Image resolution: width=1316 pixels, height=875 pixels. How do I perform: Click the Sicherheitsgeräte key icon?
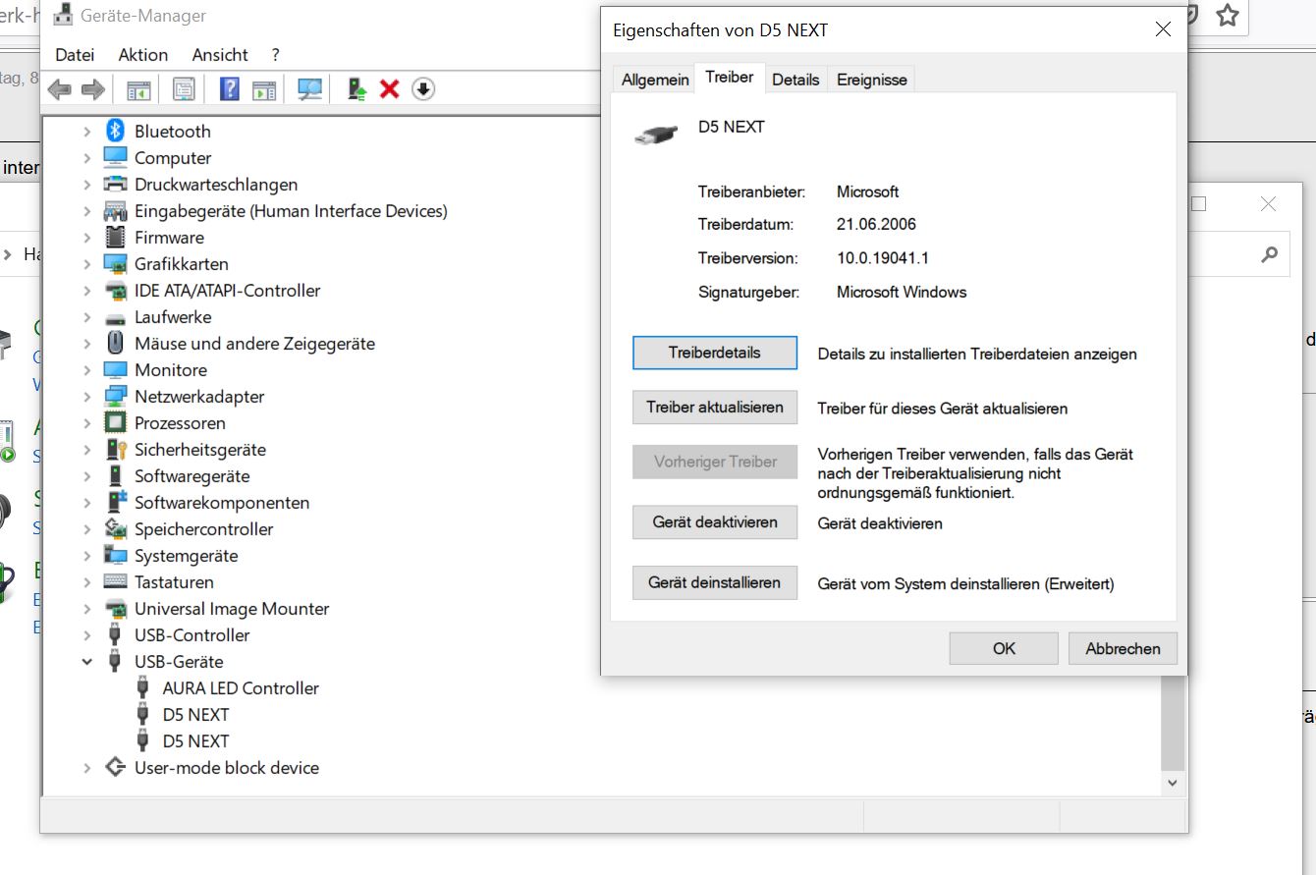coord(116,449)
